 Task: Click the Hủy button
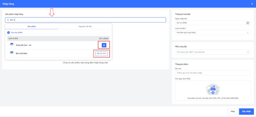[x=233, y=112]
